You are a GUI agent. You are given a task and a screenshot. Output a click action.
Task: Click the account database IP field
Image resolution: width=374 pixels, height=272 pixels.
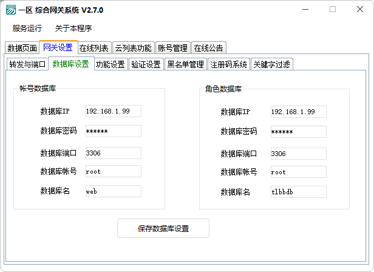coord(113,111)
